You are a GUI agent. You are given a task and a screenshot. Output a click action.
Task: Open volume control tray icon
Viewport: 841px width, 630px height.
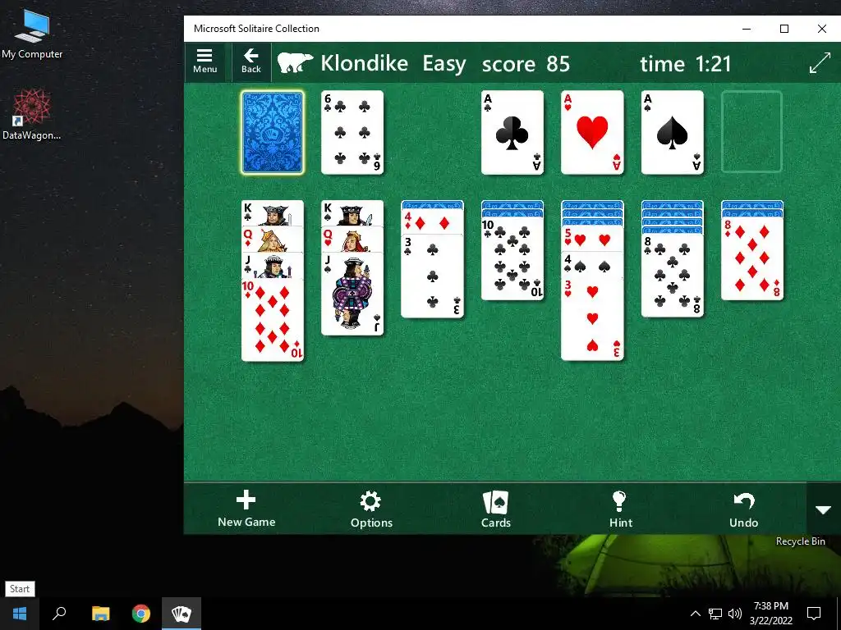[x=735, y=614]
